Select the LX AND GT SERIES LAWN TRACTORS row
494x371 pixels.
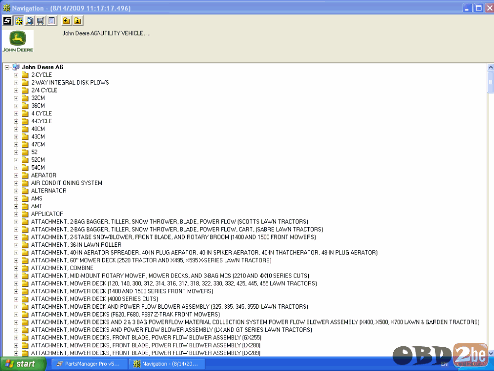(171, 330)
